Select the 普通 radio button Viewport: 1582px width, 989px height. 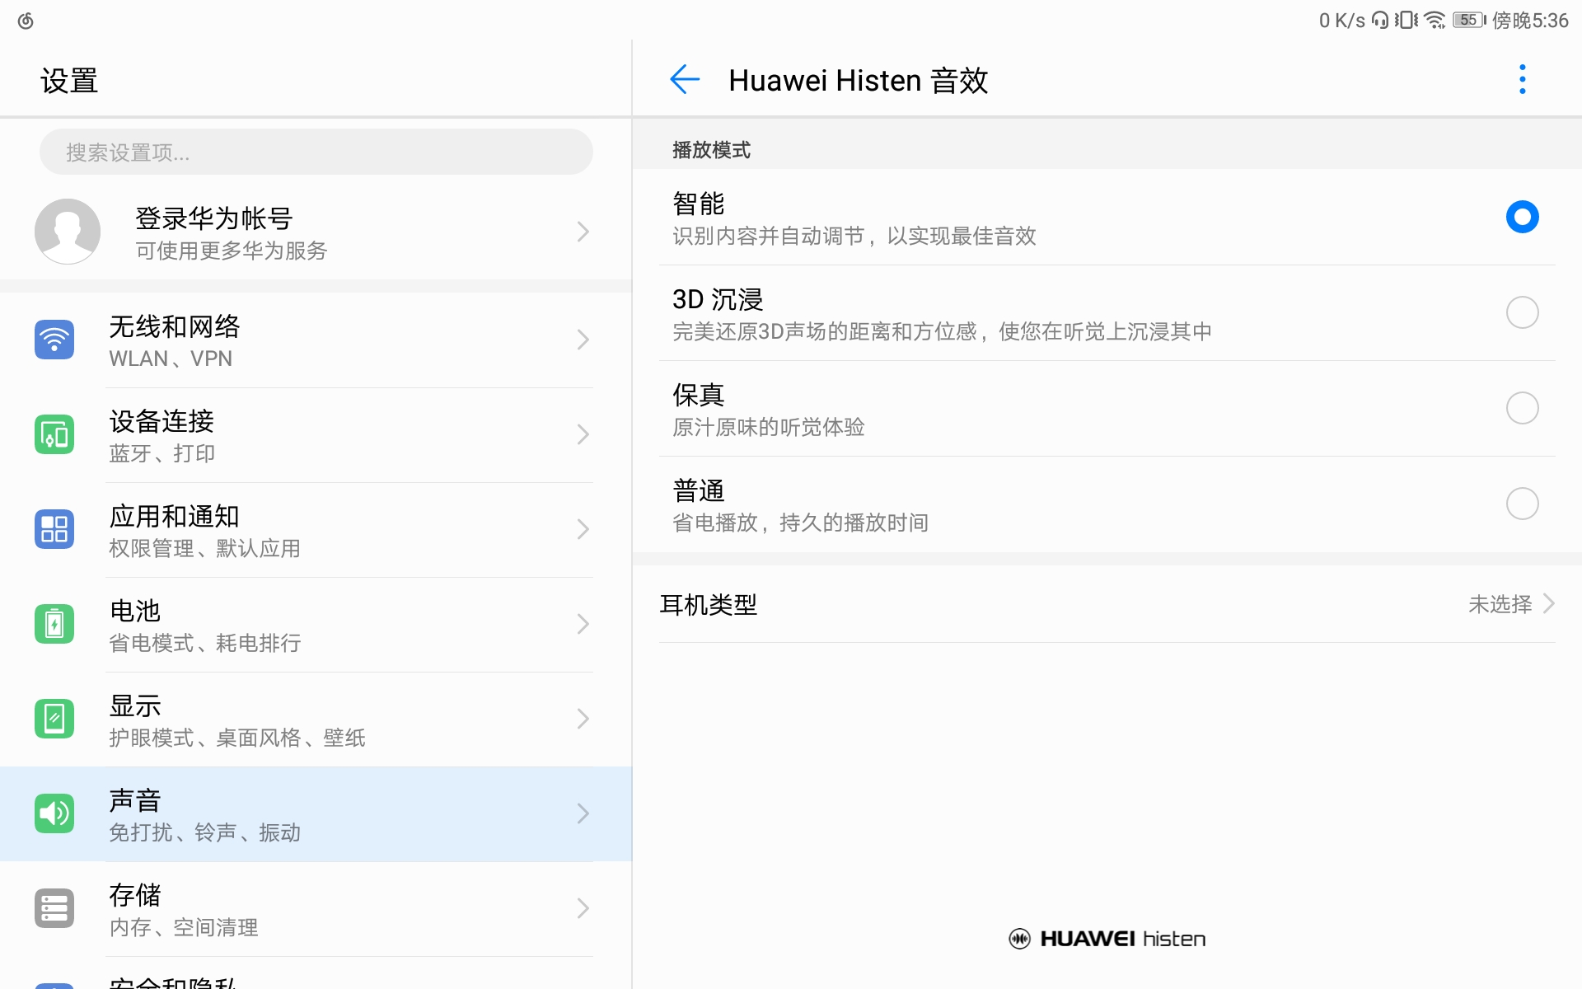pyautogui.click(x=1522, y=504)
